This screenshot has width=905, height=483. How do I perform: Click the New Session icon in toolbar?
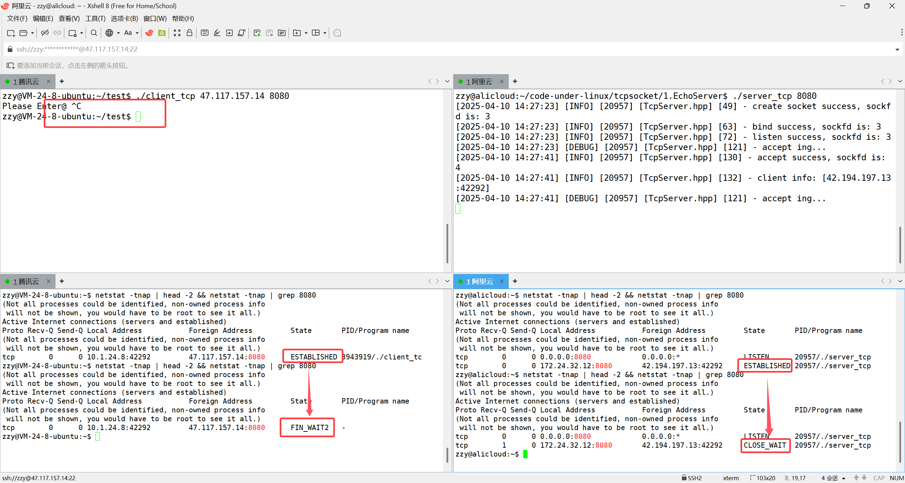(11, 33)
